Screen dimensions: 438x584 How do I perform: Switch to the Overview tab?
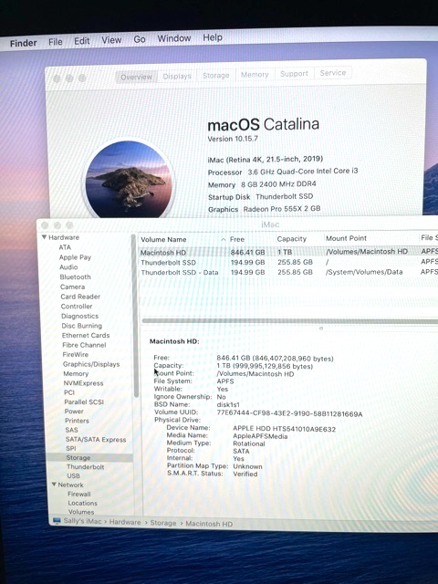(136, 77)
